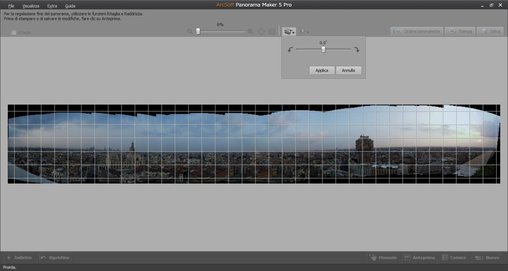Click the panorama image preview

[x=254, y=144]
